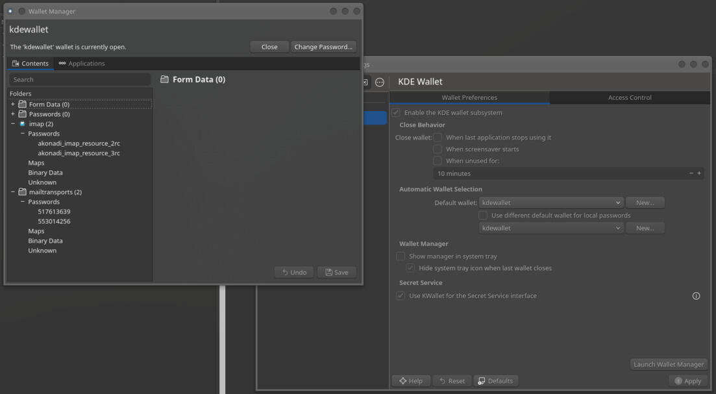Collapse the Passwords node under mailtransports
This screenshot has height=394, width=716.
click(22, 202)
